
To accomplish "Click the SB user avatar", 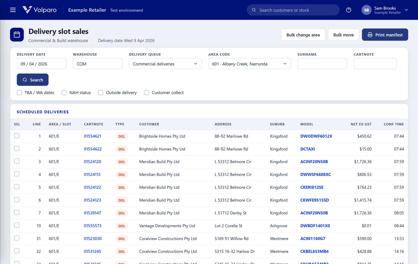I will pyautogui.click(x=366, y=10).
